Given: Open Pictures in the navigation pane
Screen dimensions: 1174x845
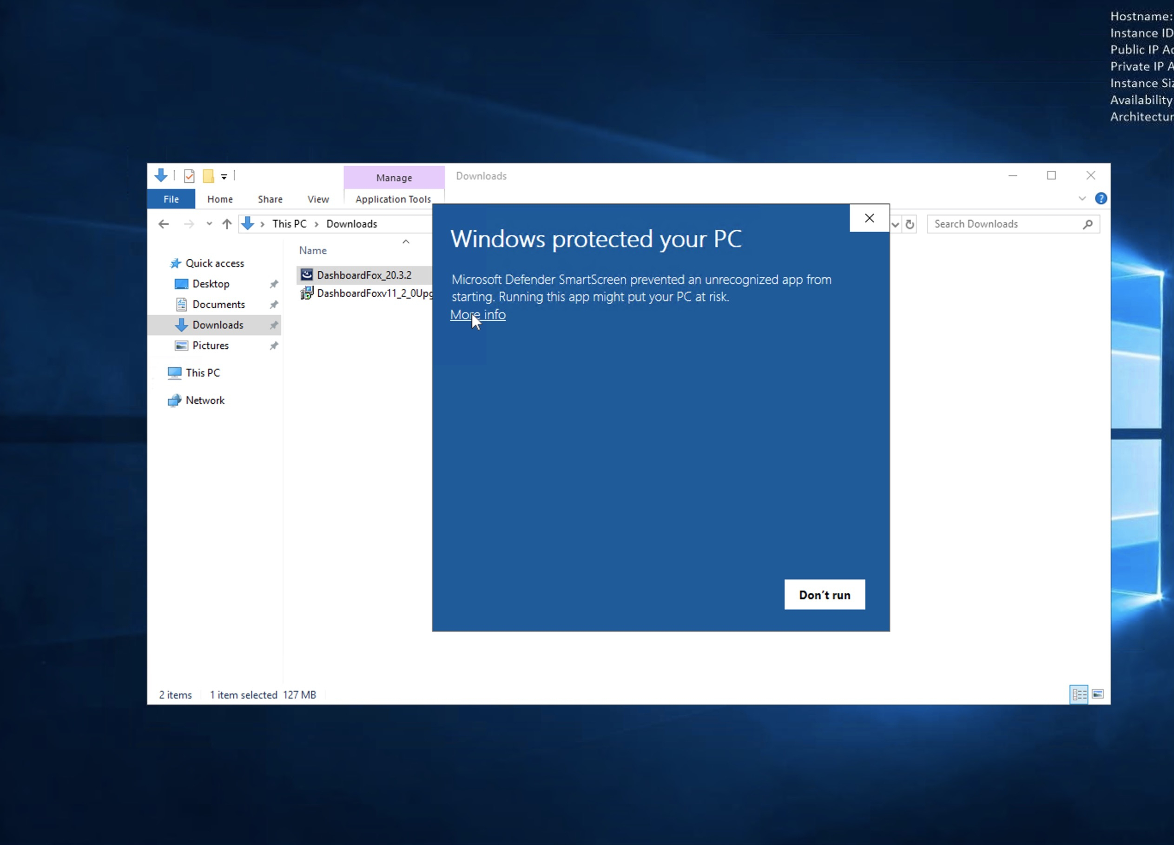Looking at the screenshot, I should coord(210,345).
